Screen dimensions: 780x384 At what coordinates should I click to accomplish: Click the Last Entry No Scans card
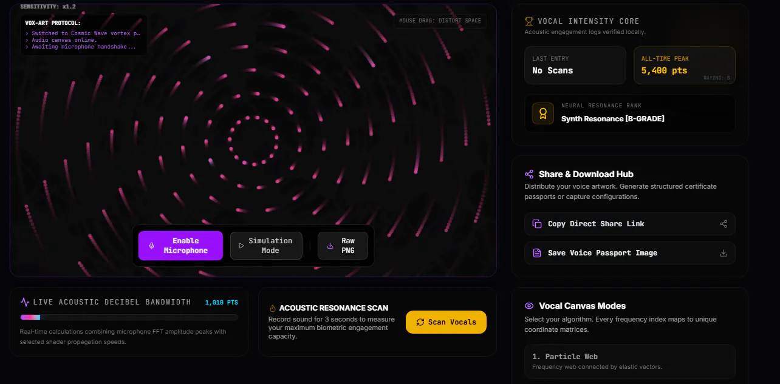tap(575, 65)
